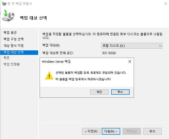Click the < 이전(P) button
Viewport: 169px width, 139px height.
pos(91,131)
